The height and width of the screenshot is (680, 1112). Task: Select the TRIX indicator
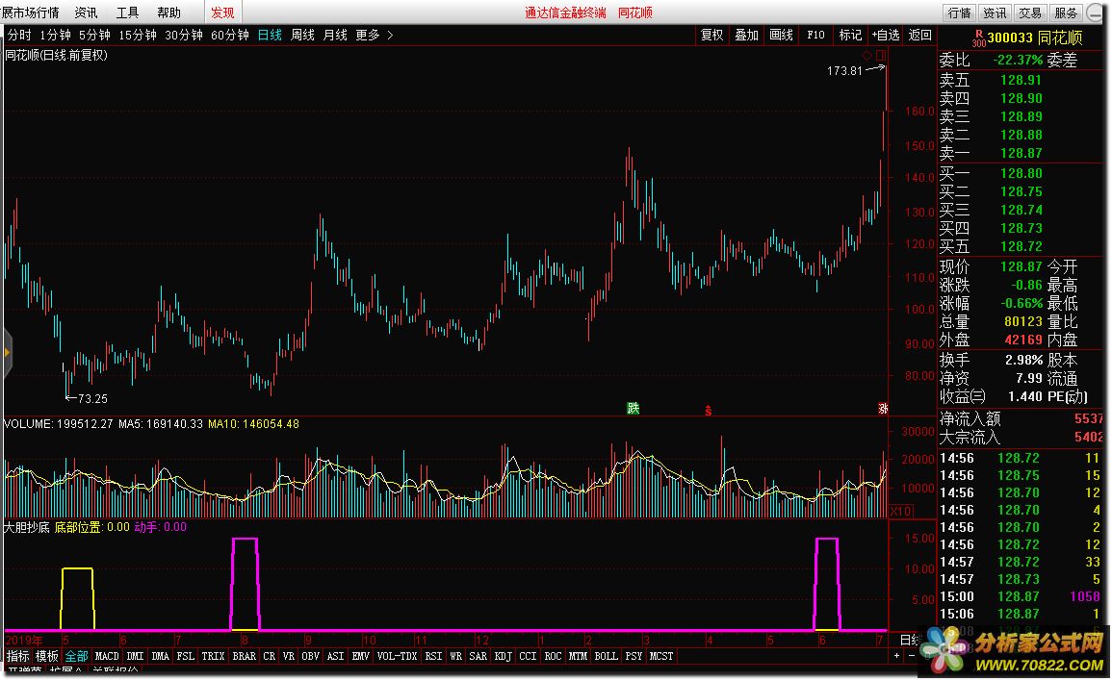coord(213,657)
